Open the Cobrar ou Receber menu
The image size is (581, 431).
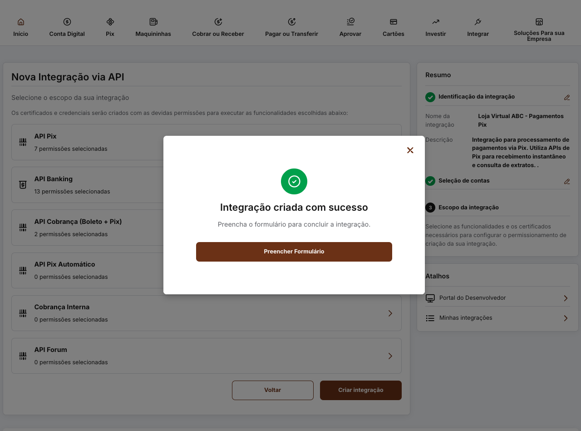tap(218, 27)
